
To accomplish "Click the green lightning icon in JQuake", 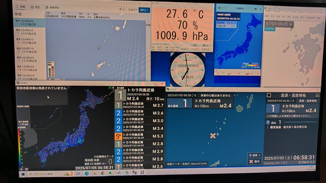I will point(110,88).
